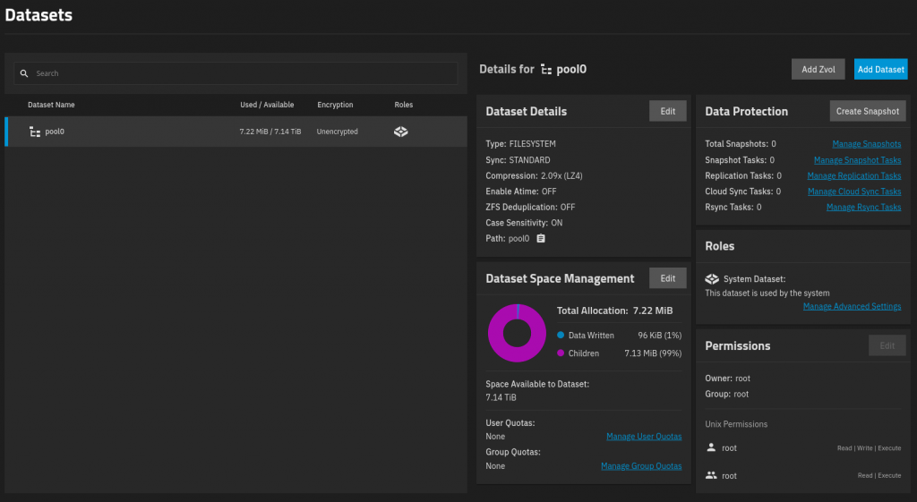Image resolution: width=917 pixels, height=502 pixels.
Task: Click the blue Data Written legend dot
Action: point(561,336)
